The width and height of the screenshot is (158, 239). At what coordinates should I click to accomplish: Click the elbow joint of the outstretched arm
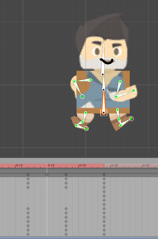click(x=116, y=97)
